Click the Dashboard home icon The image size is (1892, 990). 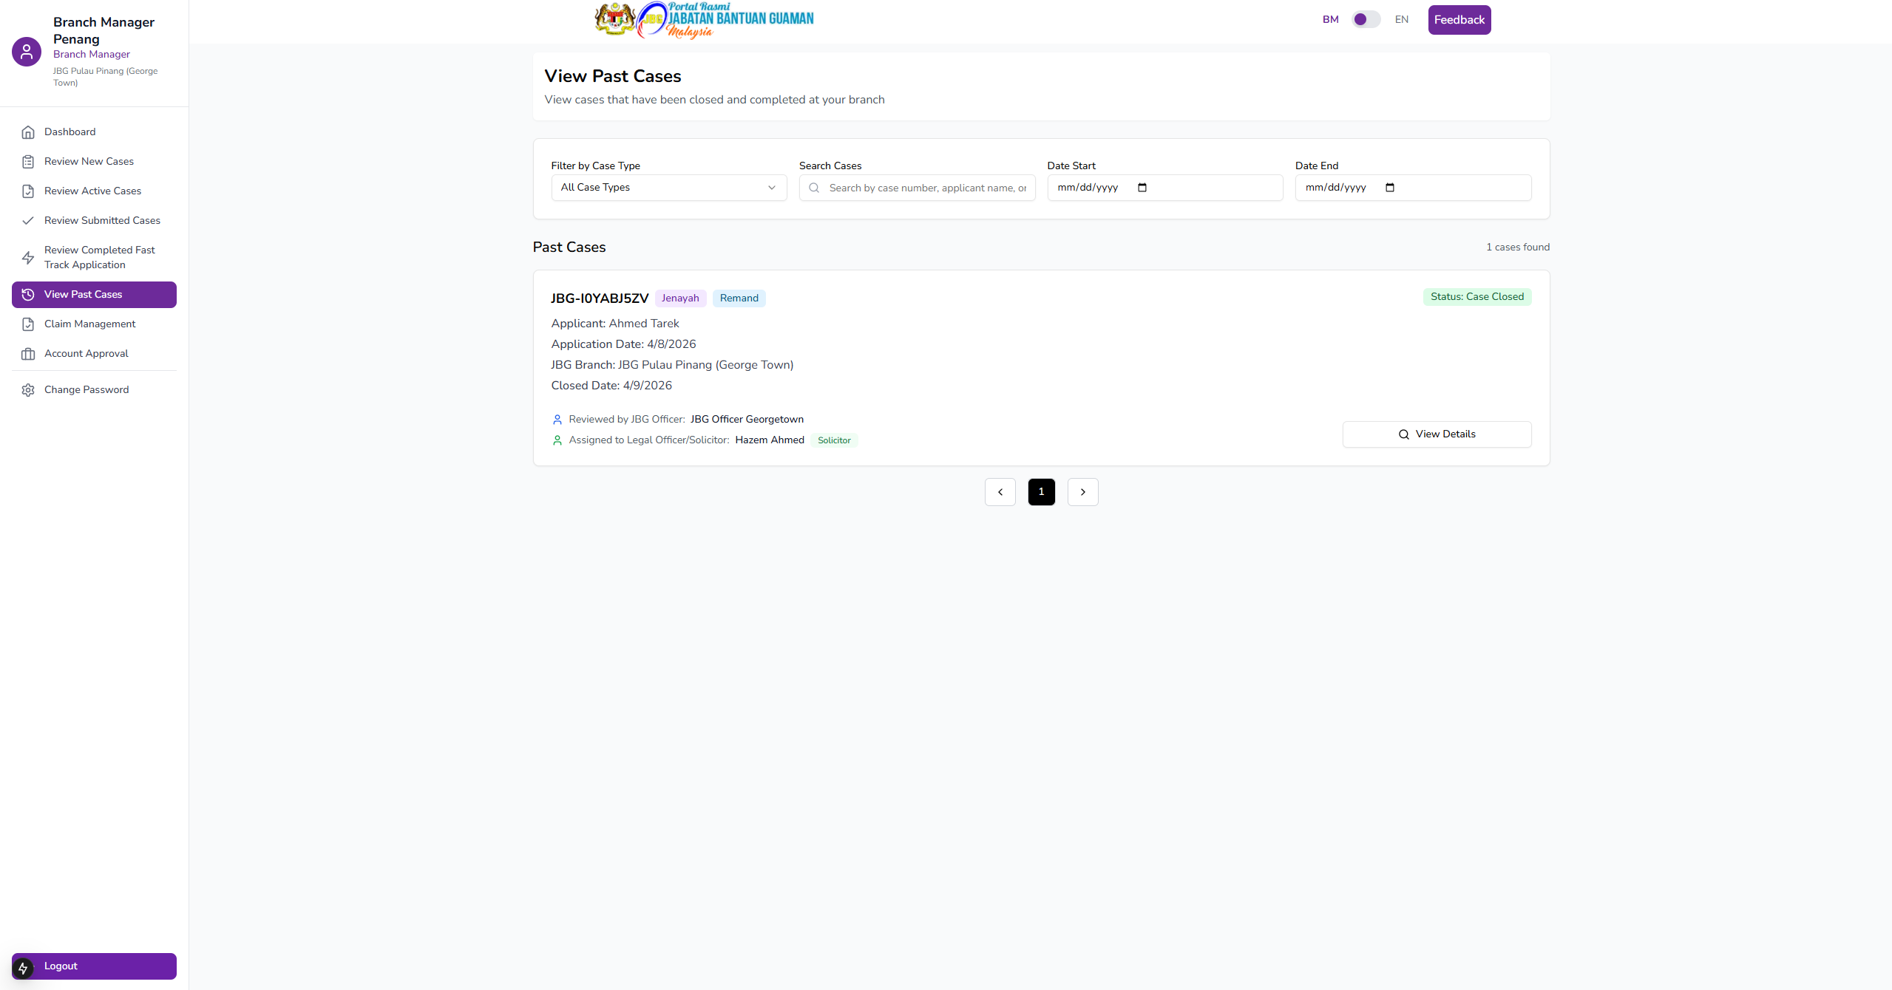coord(28,132)
